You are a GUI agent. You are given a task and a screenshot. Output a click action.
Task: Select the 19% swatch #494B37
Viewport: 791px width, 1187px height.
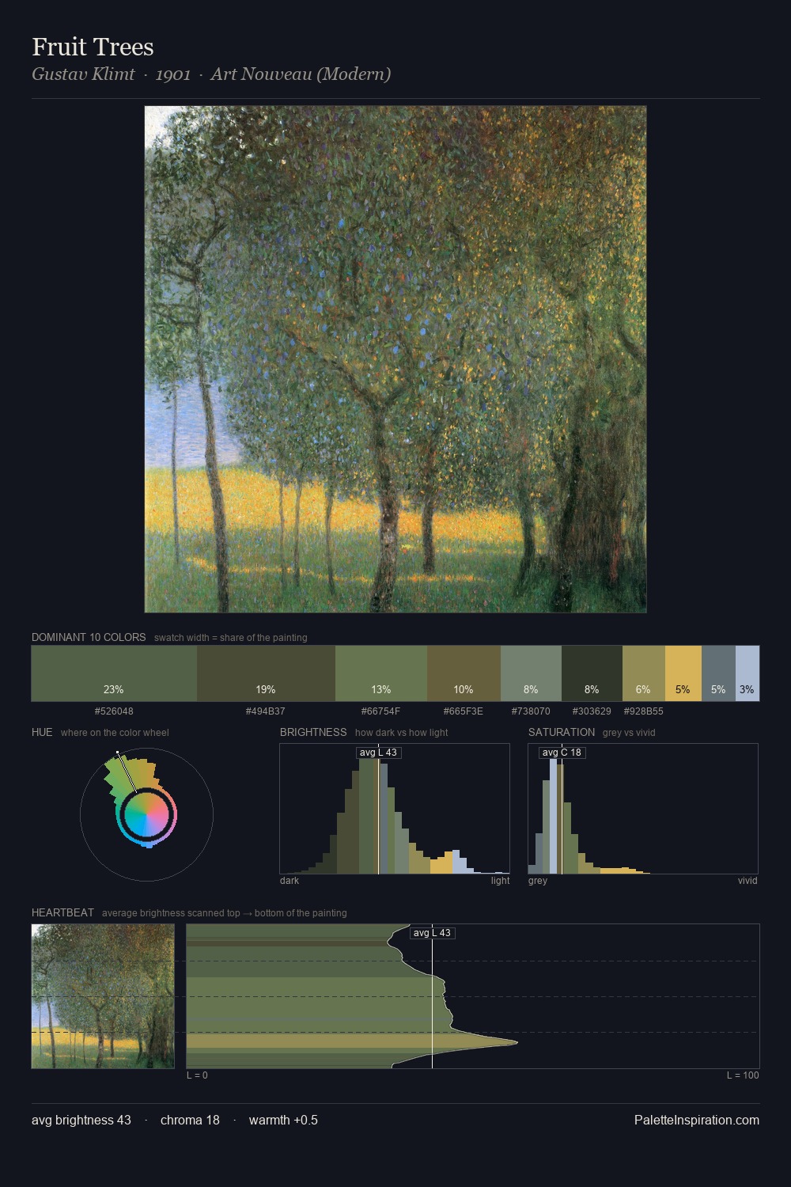pos(266,673)
